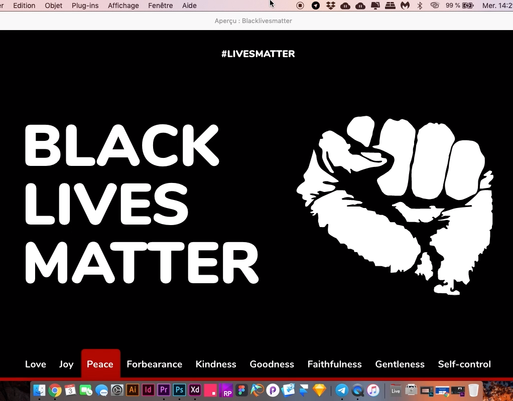
Task: Click the 99% battery indicator
Action: coord(460,6)
